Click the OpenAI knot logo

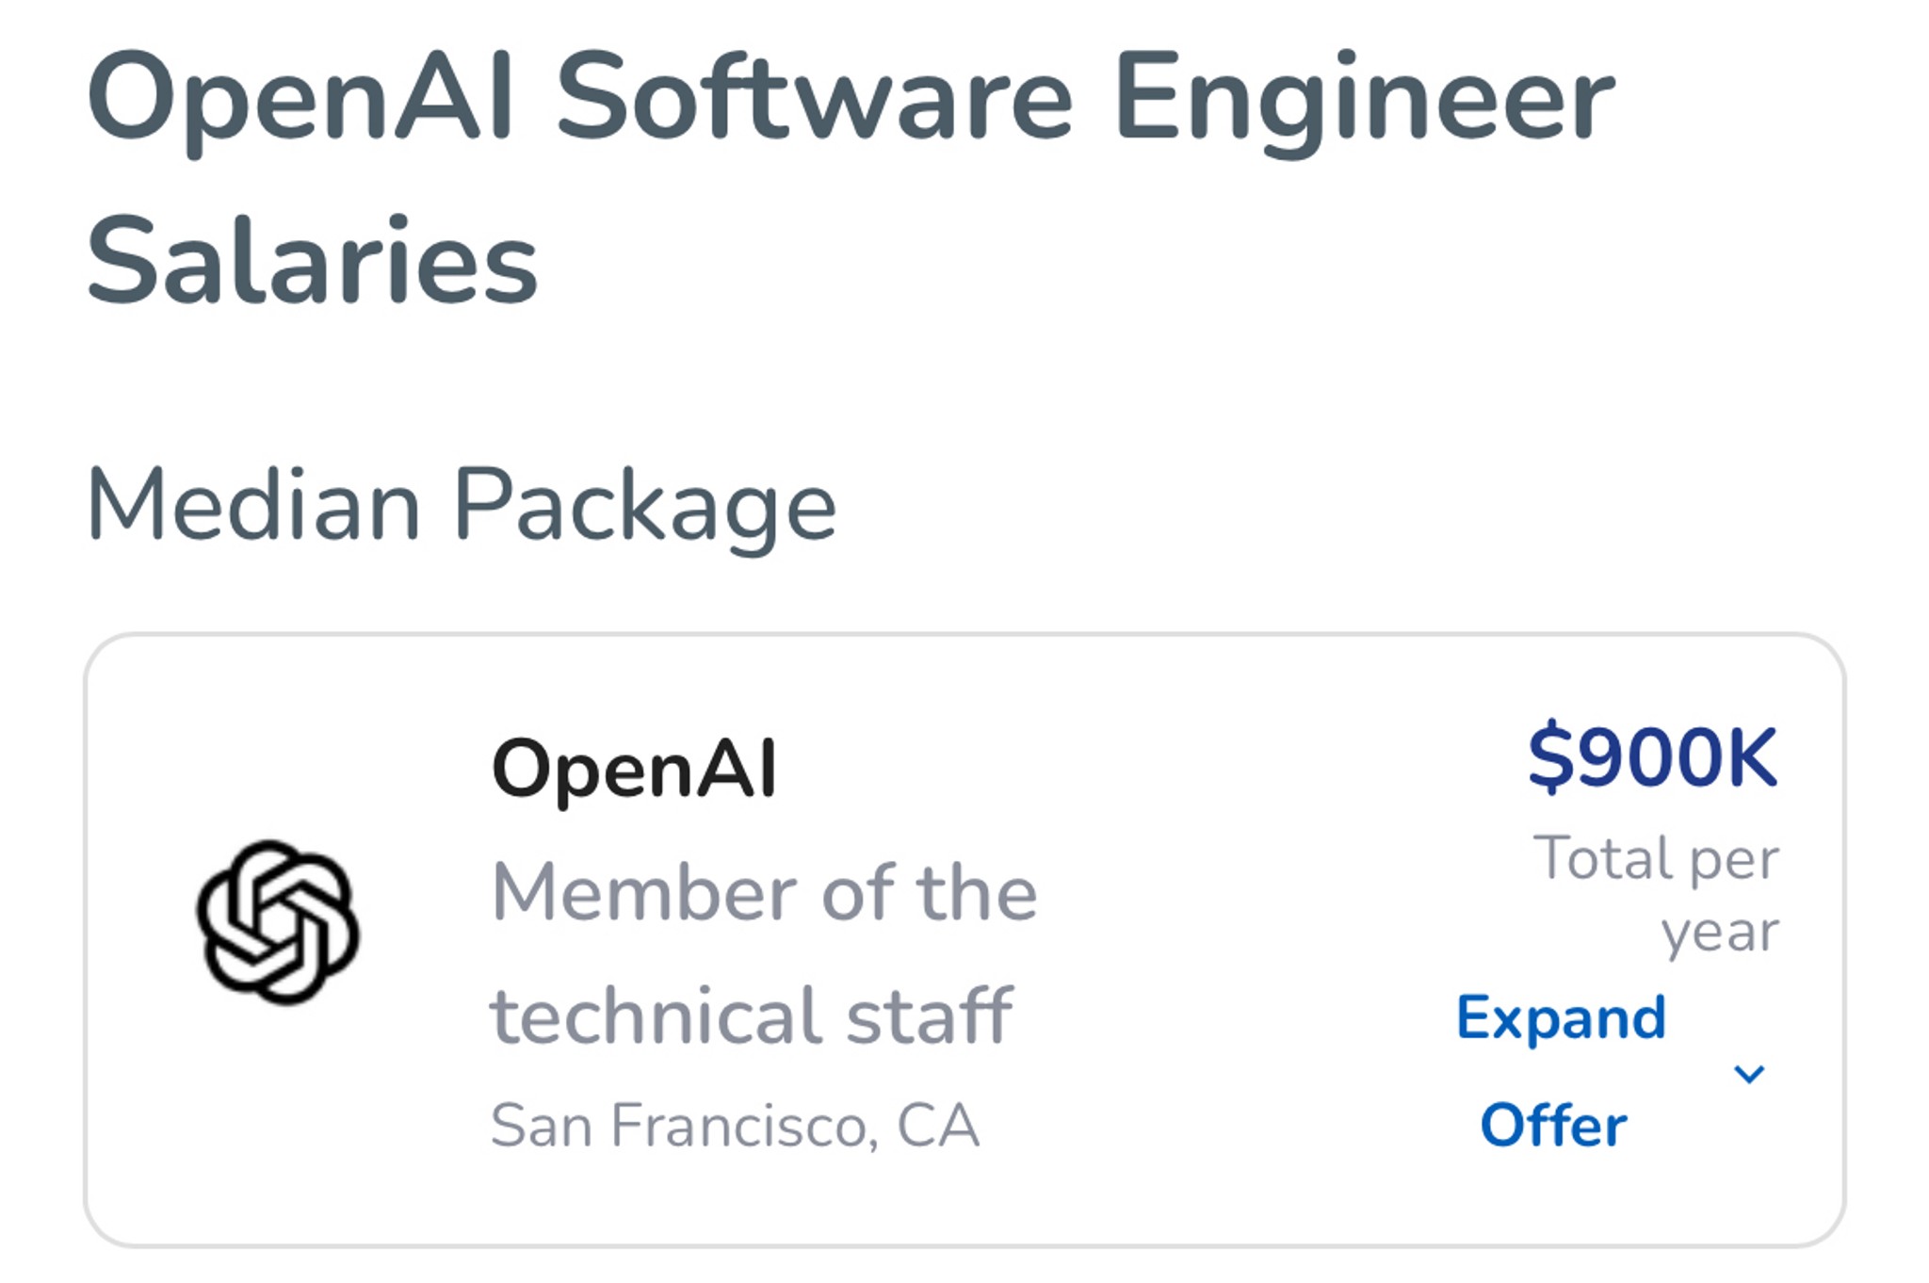[x=278, y=922]
